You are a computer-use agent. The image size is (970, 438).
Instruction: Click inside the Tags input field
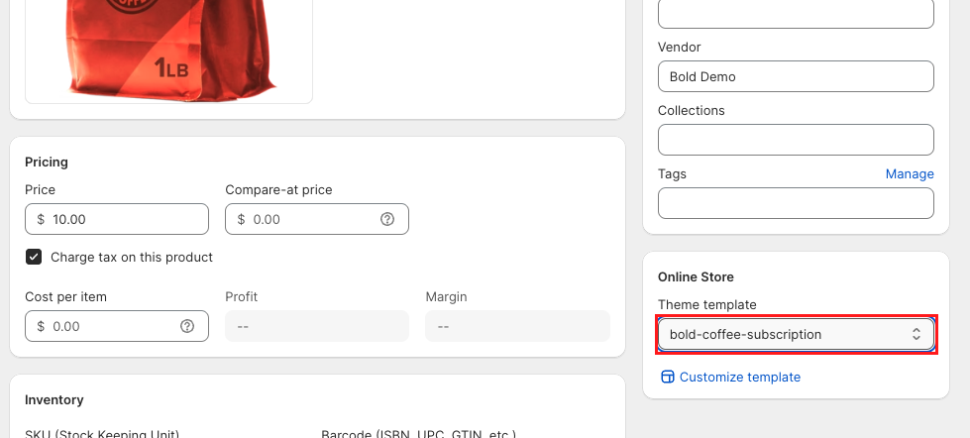(x=795, y=203)
